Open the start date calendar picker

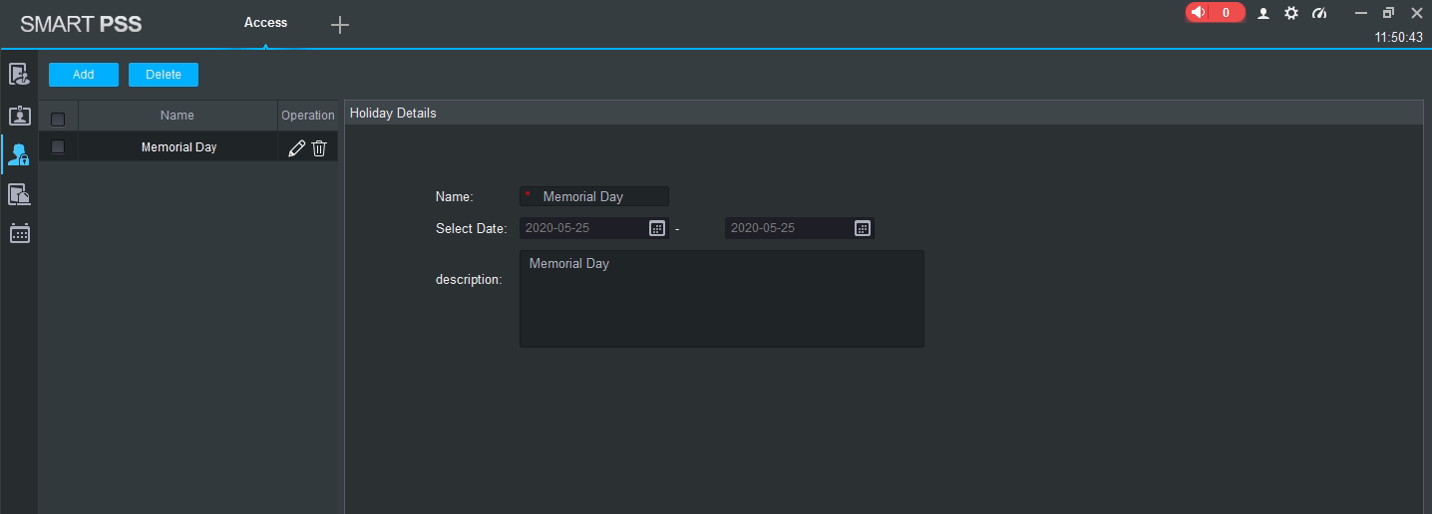[657, 228]
